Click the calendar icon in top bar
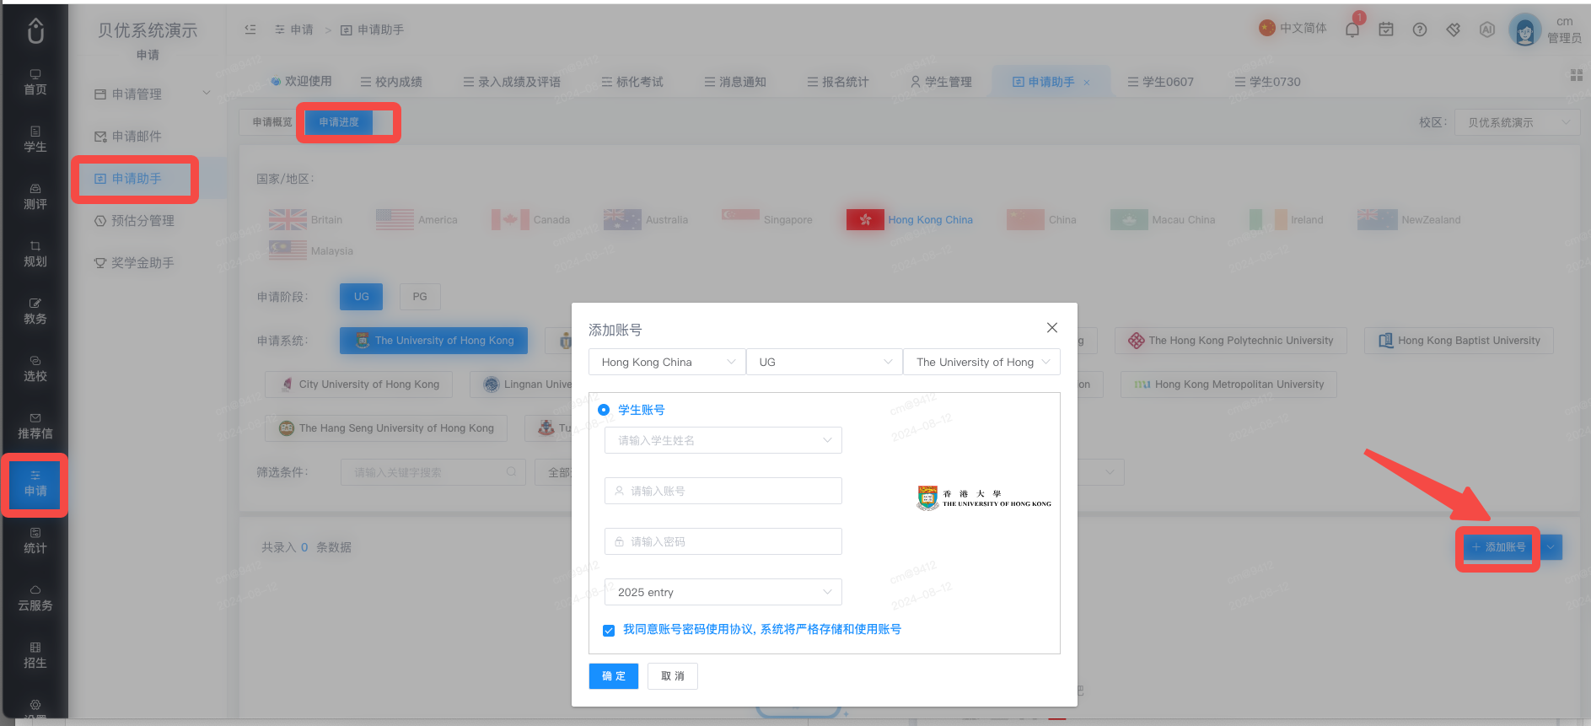 (1386, 30)
